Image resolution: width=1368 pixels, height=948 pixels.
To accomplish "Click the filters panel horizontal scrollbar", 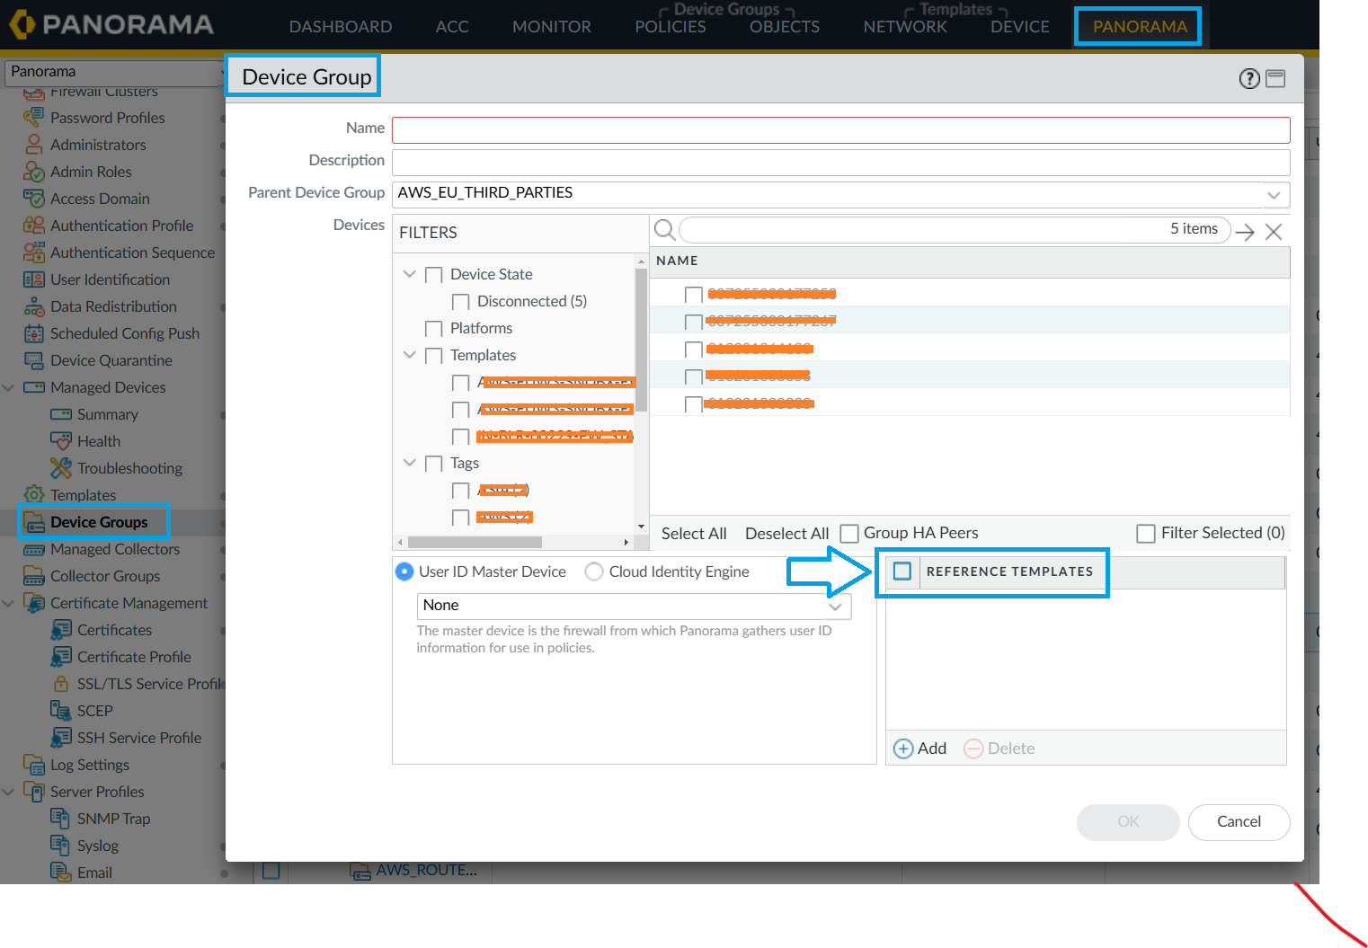I will [x=475, y=543].
